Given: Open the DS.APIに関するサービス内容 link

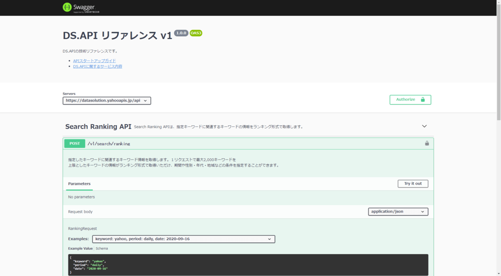Looking at the screenshot, I should (x=98, y=66).
